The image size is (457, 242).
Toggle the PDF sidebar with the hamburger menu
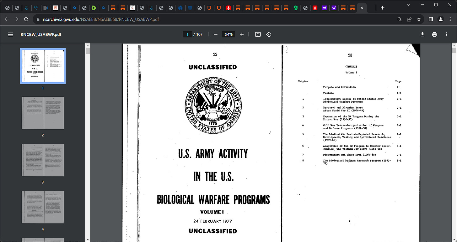pyautogui.click(x=10, y=34)
